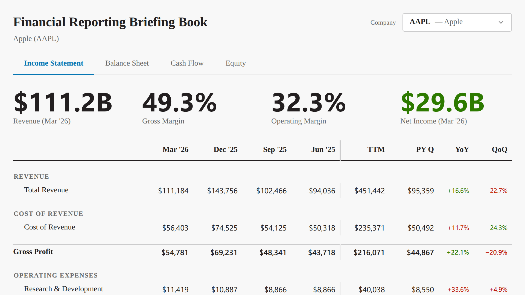Click the Mar '26 column header
This screenshot has width=525, height=295.
click(175, 149)
